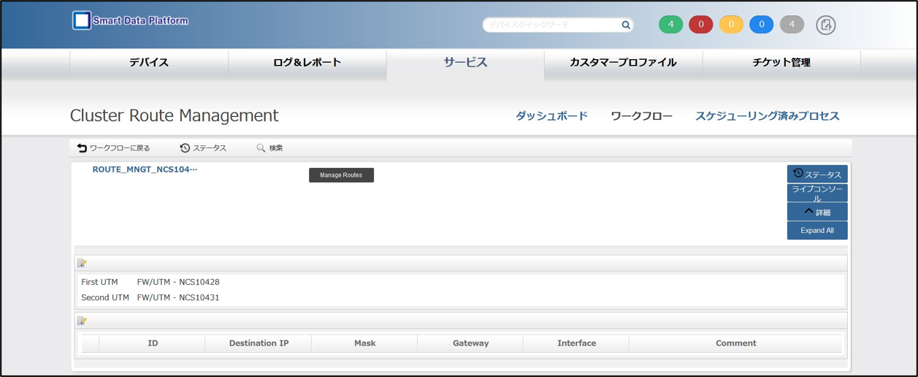
Task: Click the Cluster Route Management heading
Action: (x=175, y=115)
